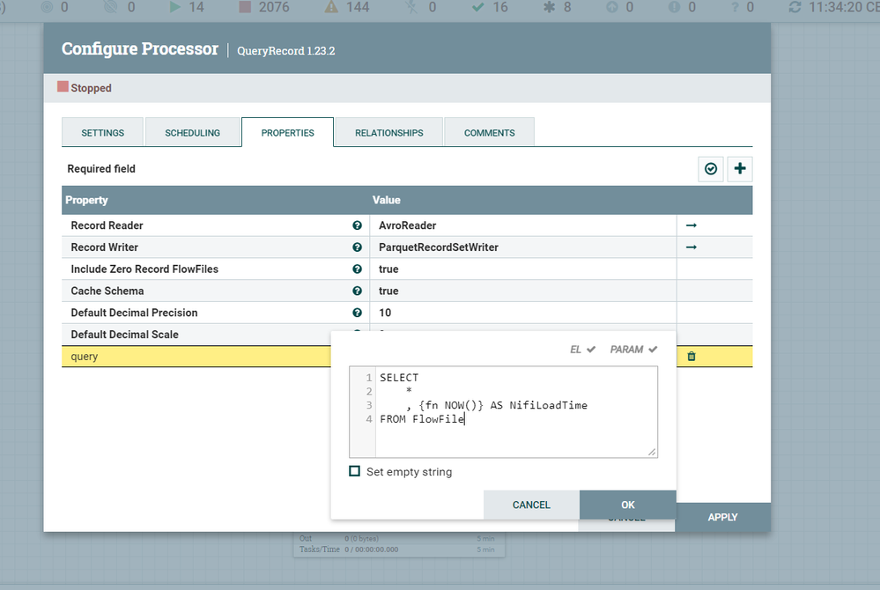
Task: Click the help icon next to Record Reader
Action: (357, 225)
